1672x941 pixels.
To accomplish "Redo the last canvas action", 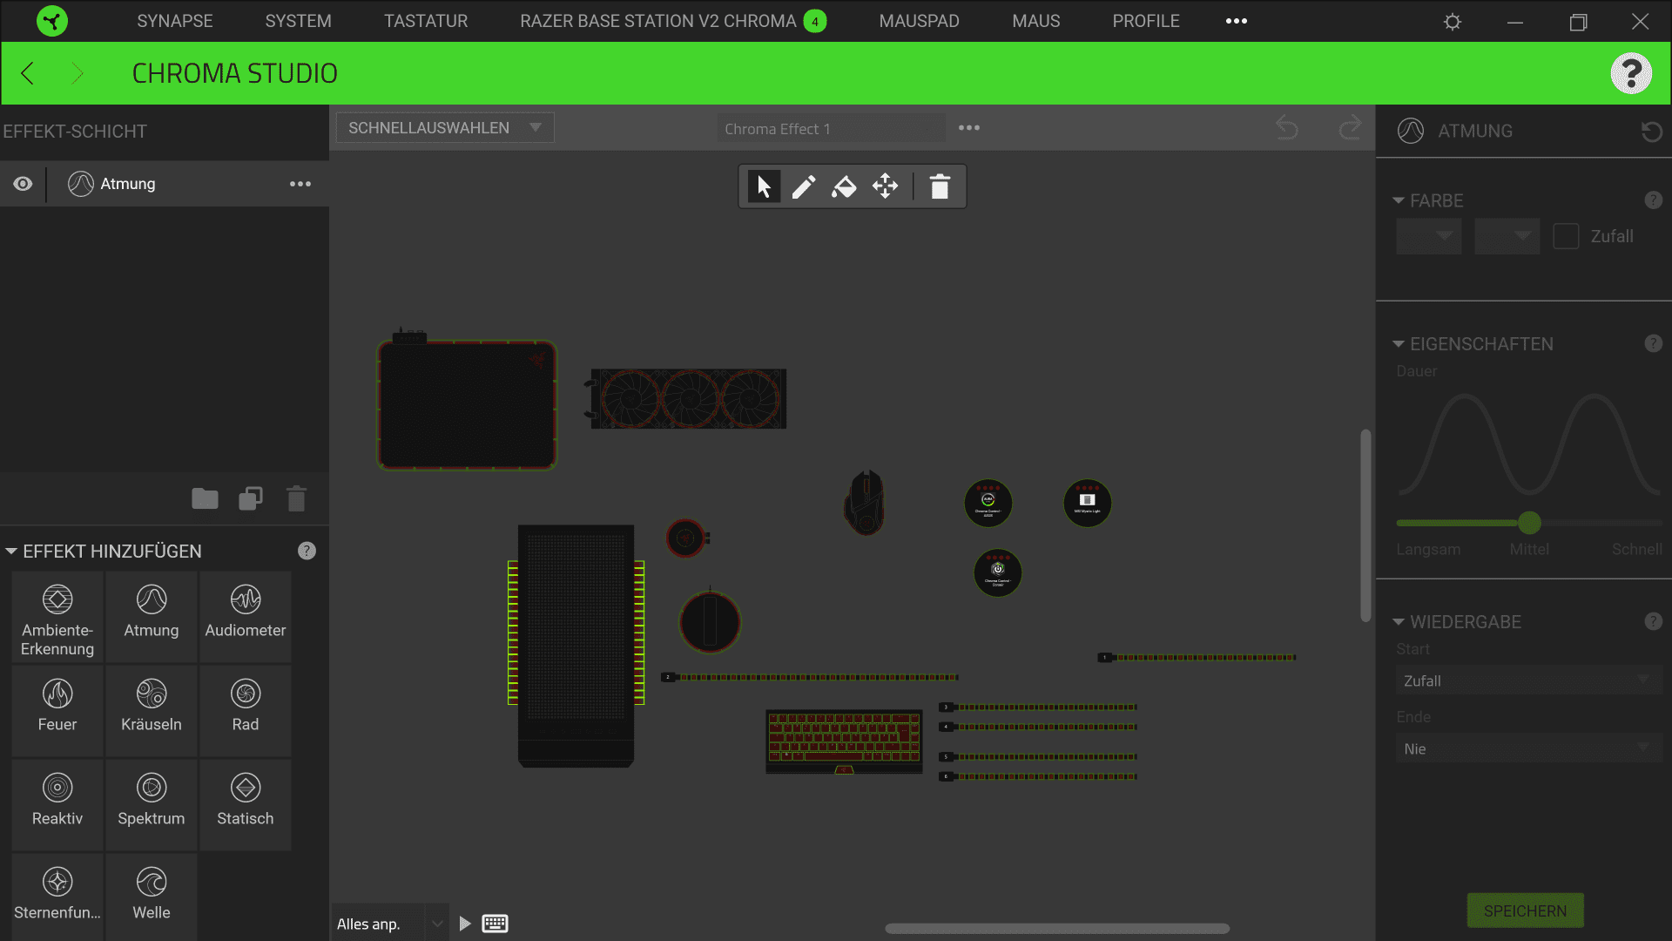I will 1350,128.
